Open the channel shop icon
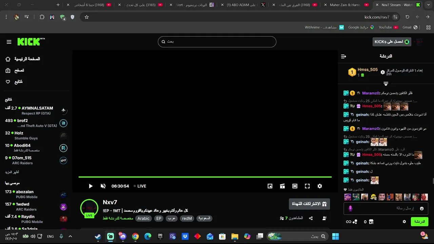 [371, 222]
